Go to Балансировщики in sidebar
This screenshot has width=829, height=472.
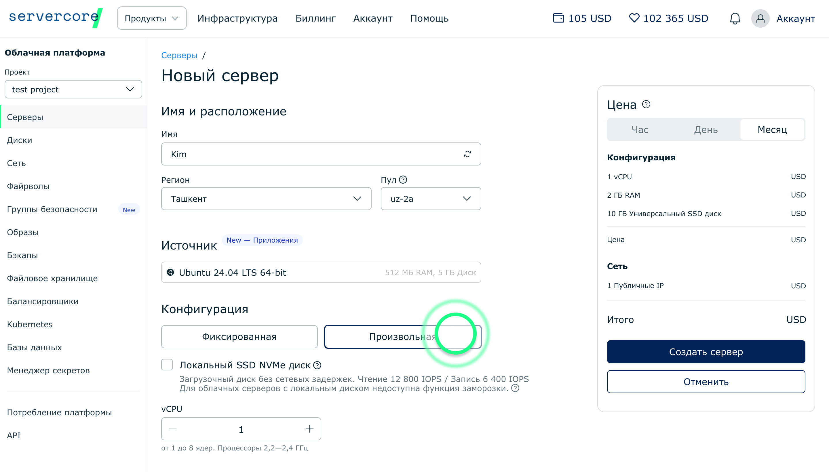73,301
